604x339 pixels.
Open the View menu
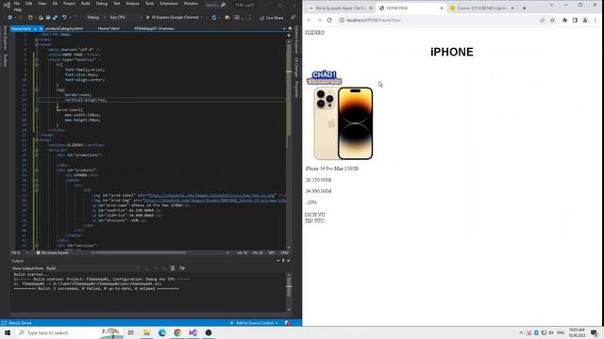42,4
